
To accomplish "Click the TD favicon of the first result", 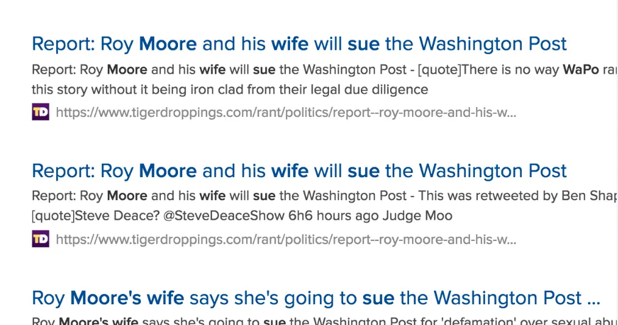I will (x=40, y=112).
